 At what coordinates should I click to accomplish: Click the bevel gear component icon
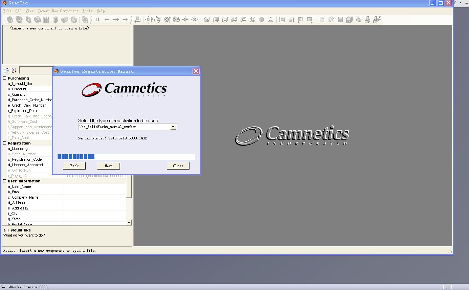point(19,20)
